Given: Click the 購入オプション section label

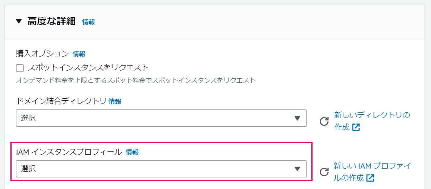Looking at the screenshot, I should (42, 54).
